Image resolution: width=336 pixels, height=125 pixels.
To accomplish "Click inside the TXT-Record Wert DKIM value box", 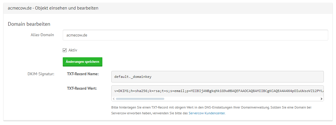I will (217, 91).
